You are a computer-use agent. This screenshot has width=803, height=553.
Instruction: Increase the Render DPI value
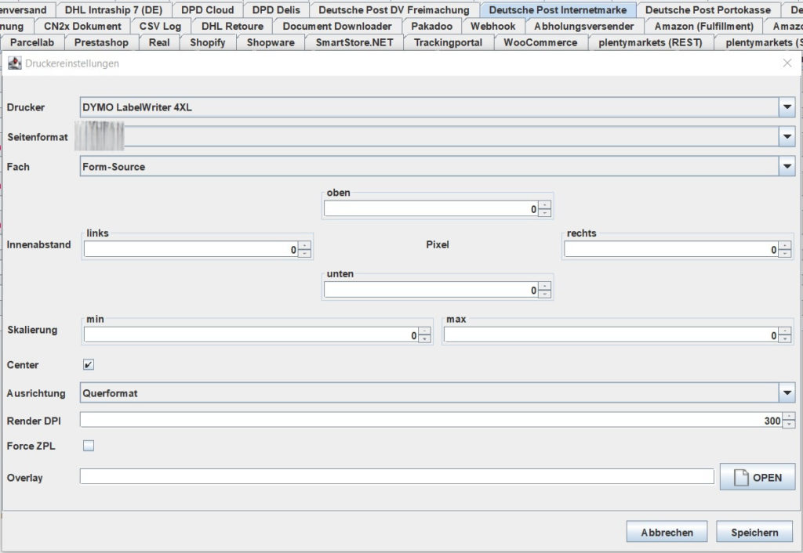789,417
